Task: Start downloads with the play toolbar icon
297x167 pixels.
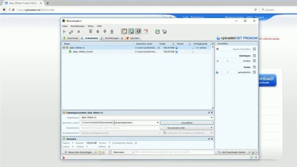Action: [x=65, y=32]
